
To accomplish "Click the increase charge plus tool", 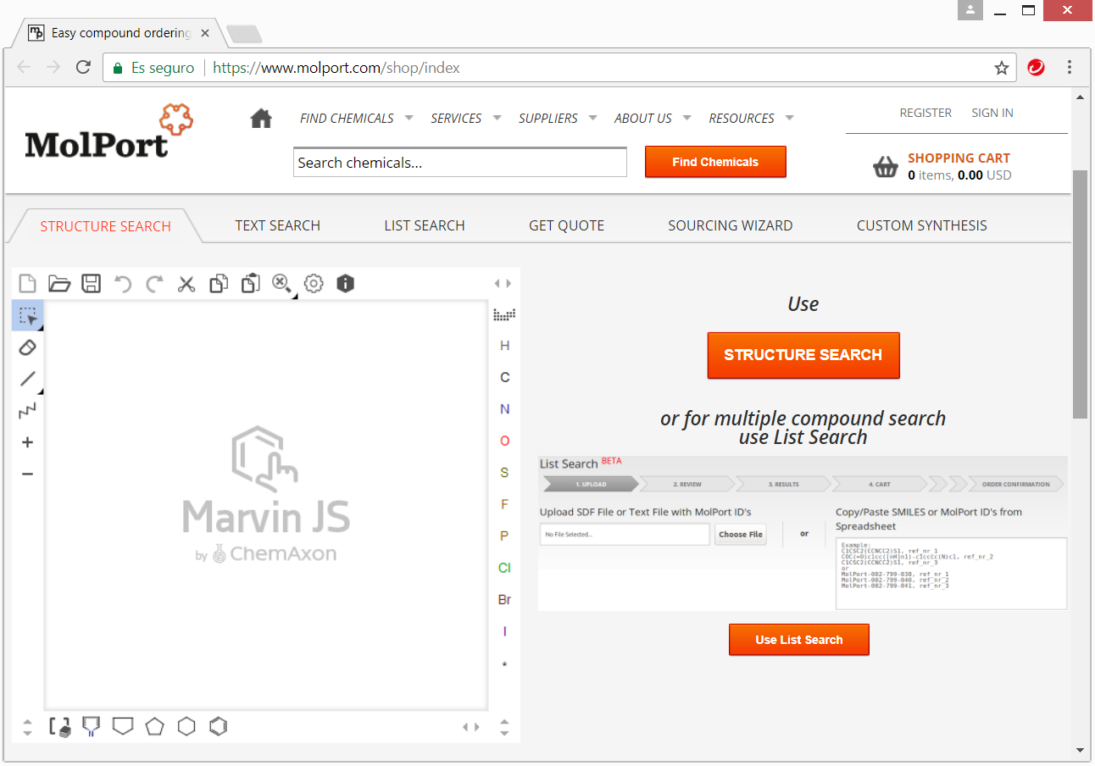I will (27, 442).
